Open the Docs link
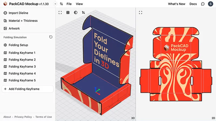The height and width of the screenshot is (121, 216). 193,4
